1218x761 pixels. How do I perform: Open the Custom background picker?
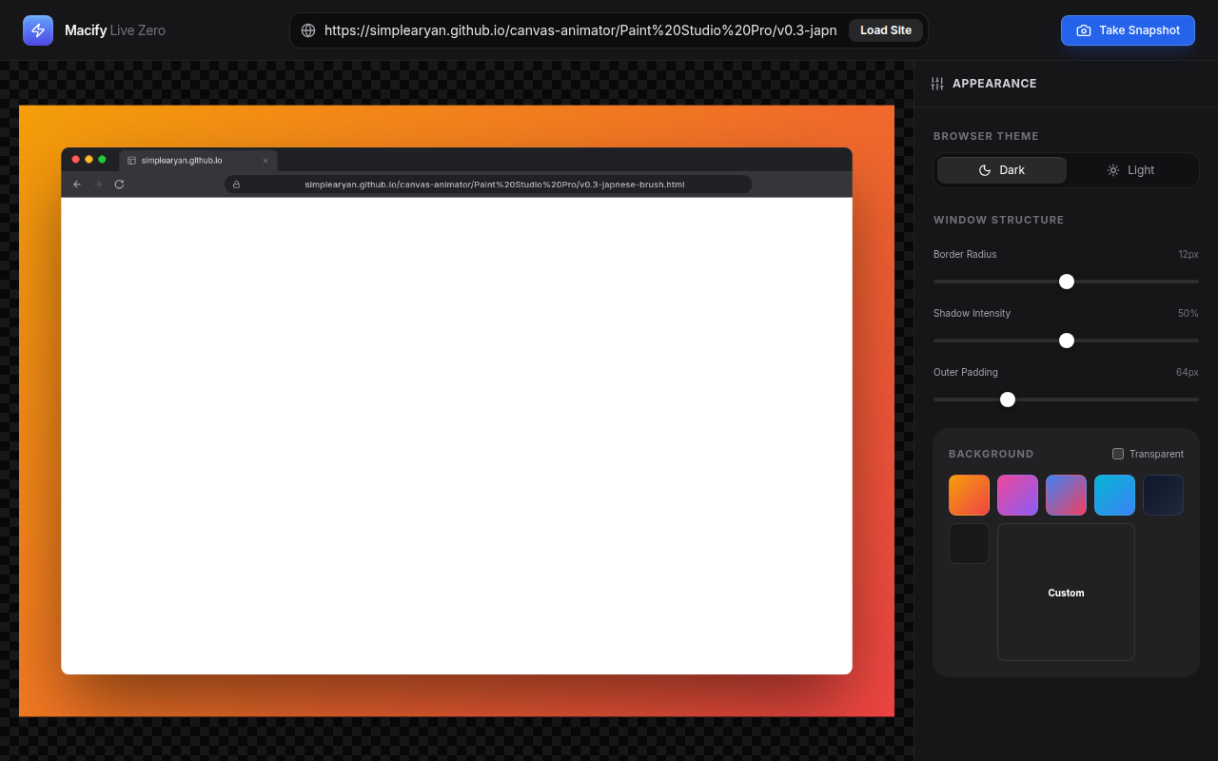[1066, 592]
